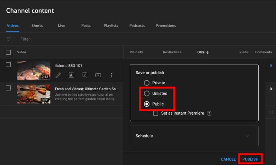The width and height of the screenshot is (276, 165).
Task: Open analytics for #shorts BBQ 101
Action: pyautogui.click(x=71, y=75)
